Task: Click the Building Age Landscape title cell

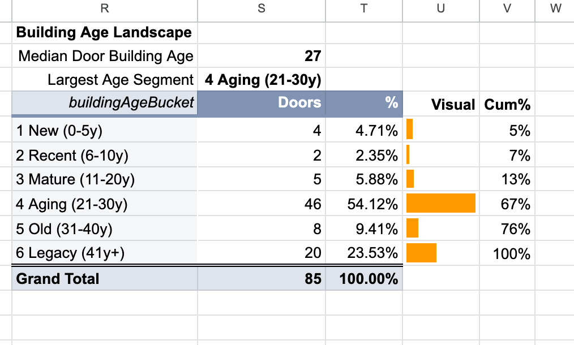Action: 105,33
